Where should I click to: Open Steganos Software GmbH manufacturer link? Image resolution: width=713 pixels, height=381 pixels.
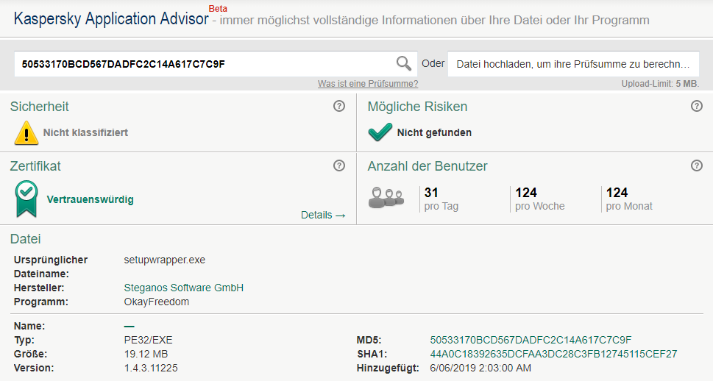click(184, 288)
